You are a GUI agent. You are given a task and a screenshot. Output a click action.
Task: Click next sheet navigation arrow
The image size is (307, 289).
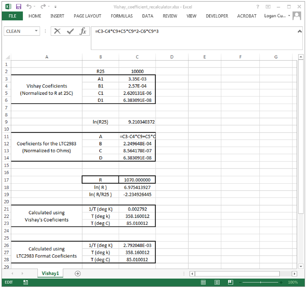point(22,273)
